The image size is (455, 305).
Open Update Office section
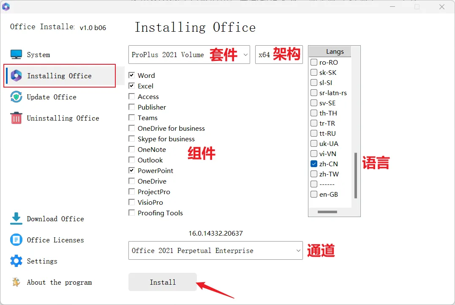pos(52,97)
